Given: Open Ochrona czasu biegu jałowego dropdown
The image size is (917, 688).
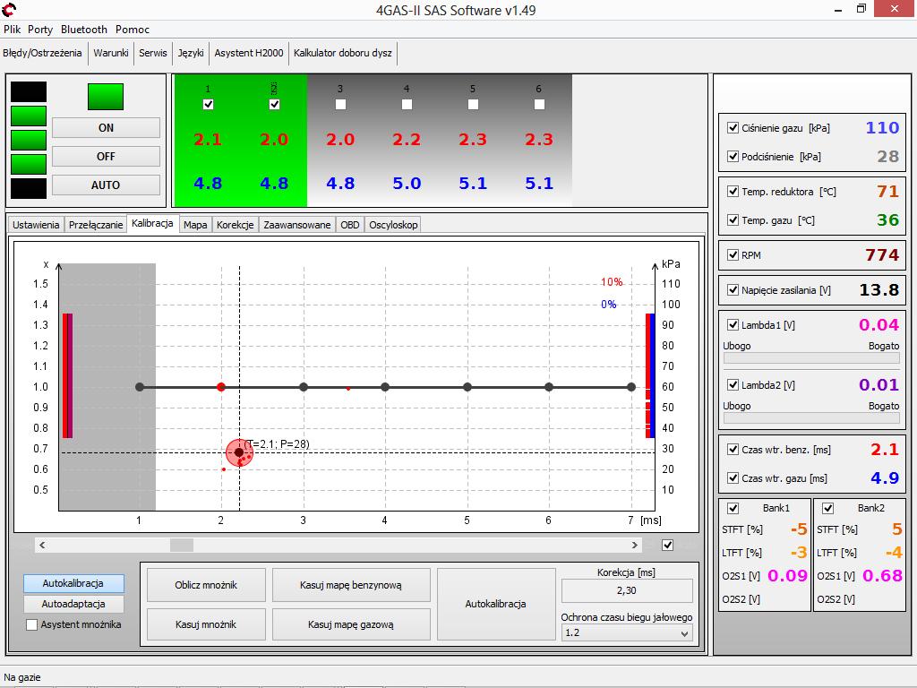Looking at the screenshot, I should pos(626,633).
